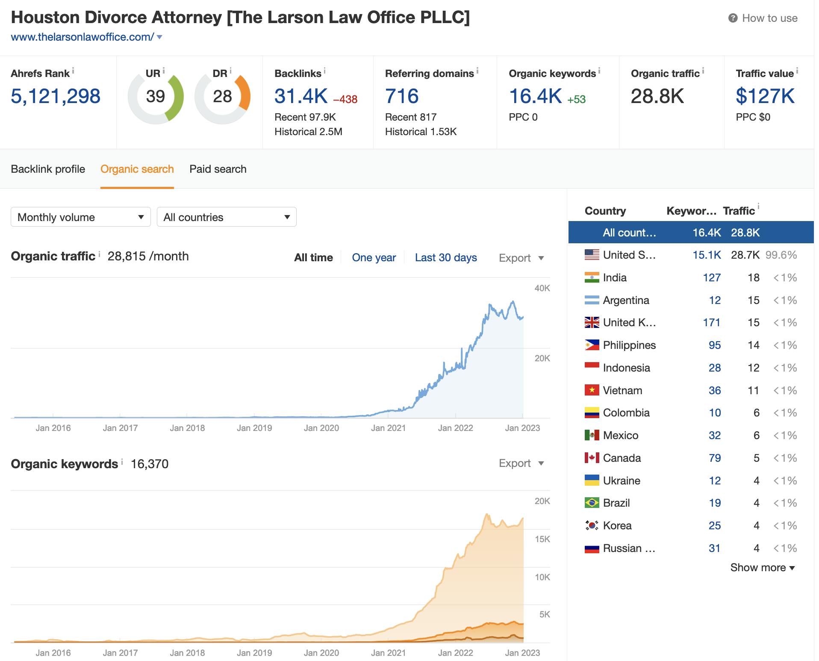Click the Referring domains info icon
Viewport: 819px width, 661px height.
[x=477, y=71]
